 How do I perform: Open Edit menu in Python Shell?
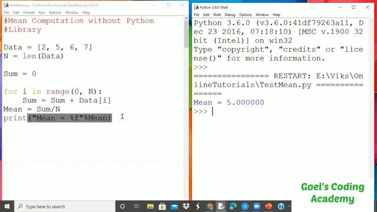[206, 15]
